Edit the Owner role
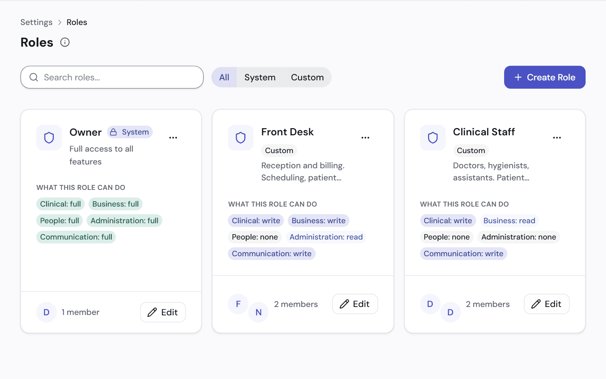The image size is (606, 379). [163, 312]
